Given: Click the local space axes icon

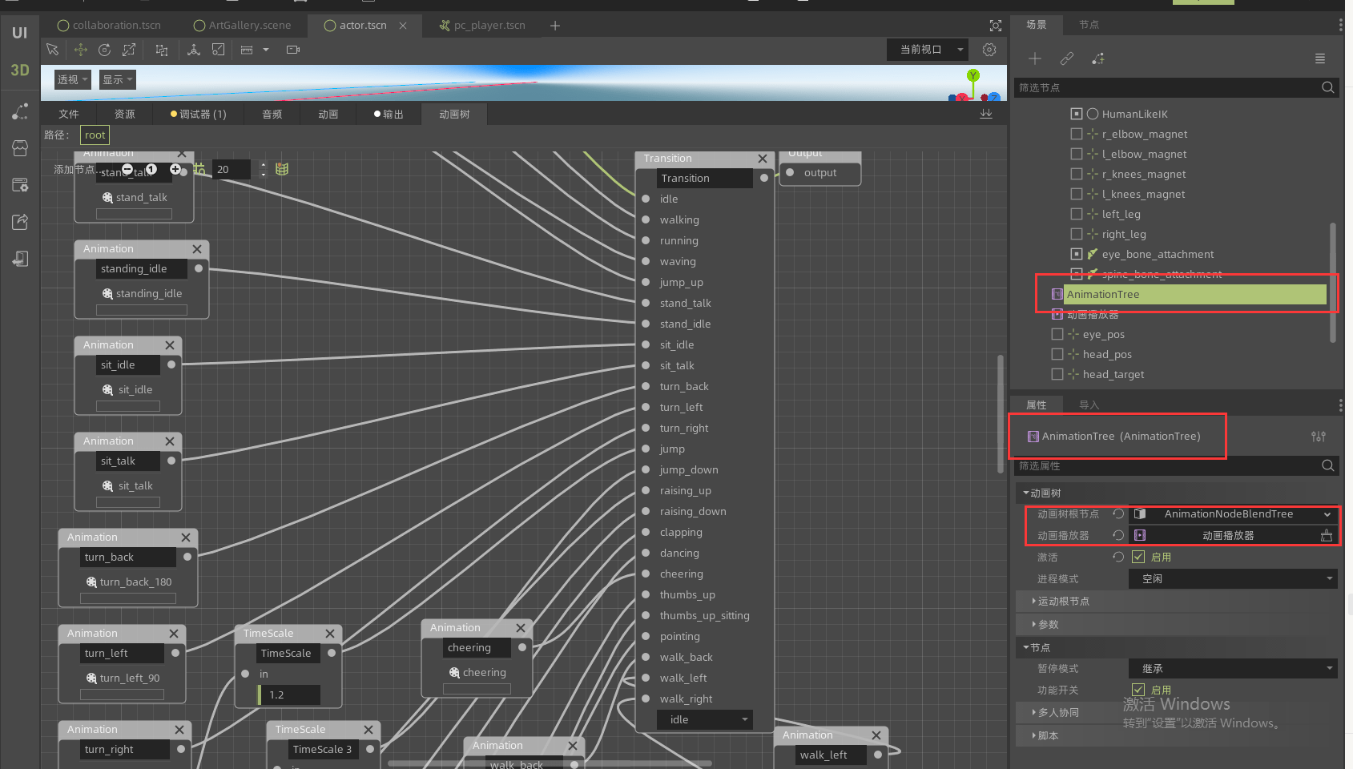Looking at the screenshot, I should [194, 50].
